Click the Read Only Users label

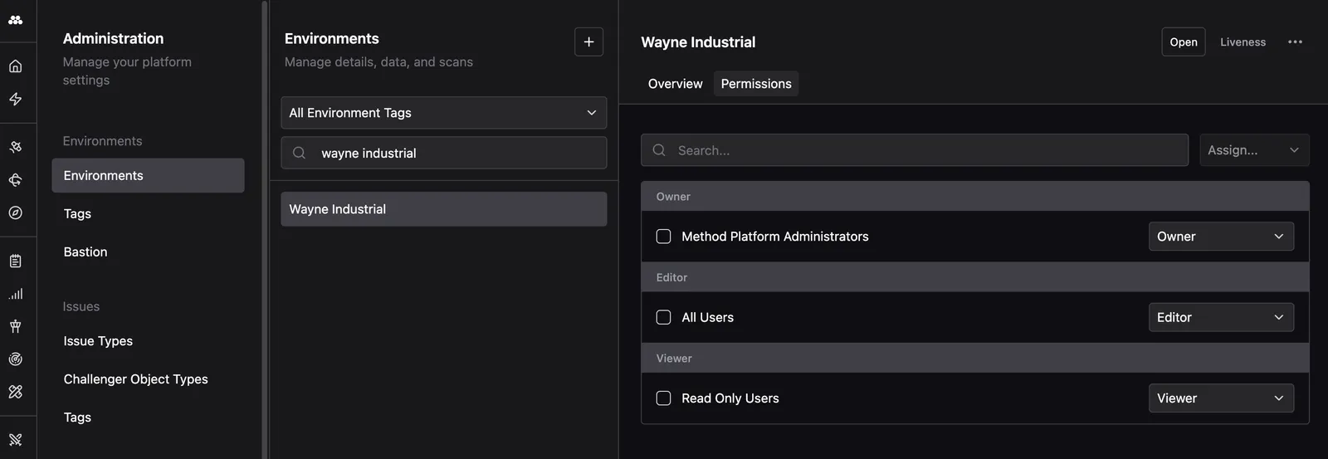[730, 398]
